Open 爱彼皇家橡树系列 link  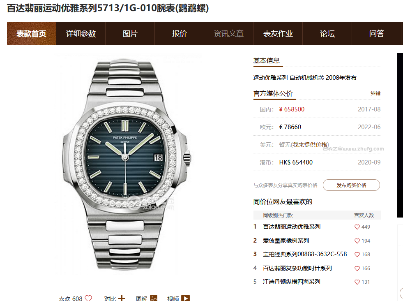[x=286, y=241]
